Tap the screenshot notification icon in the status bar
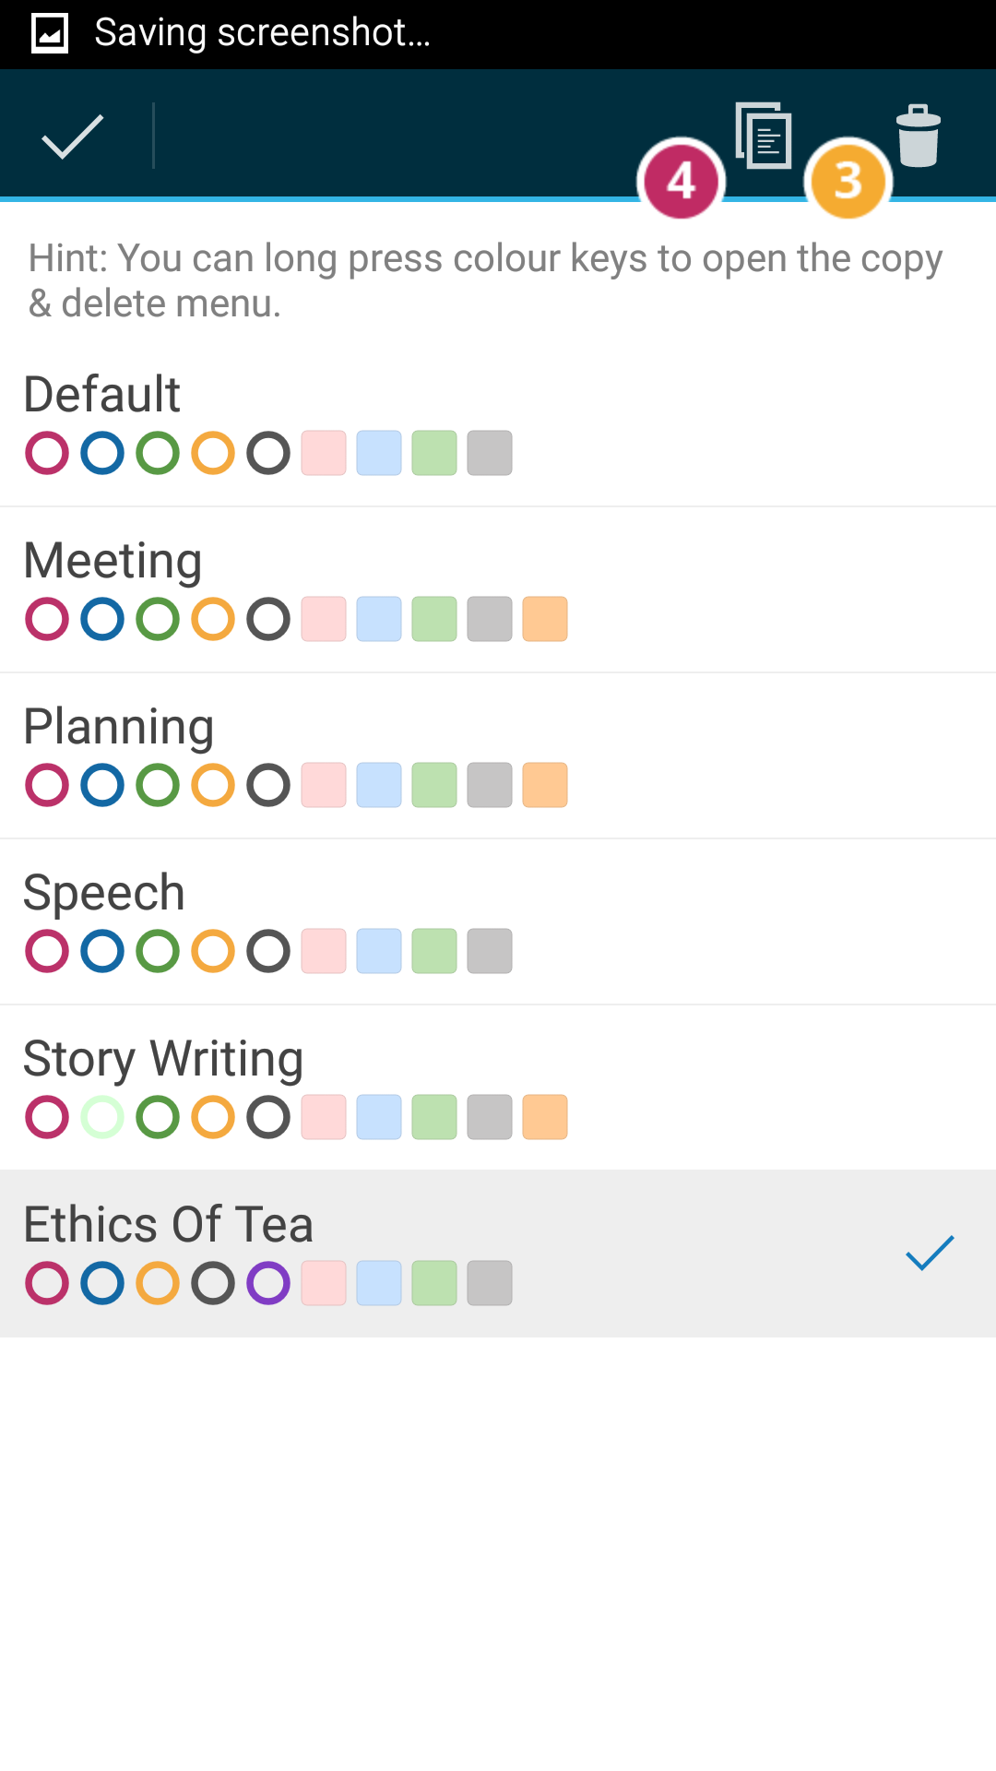Image resolution: width=996 pixels, height=1771 pixels. click(x=50, y=34)
